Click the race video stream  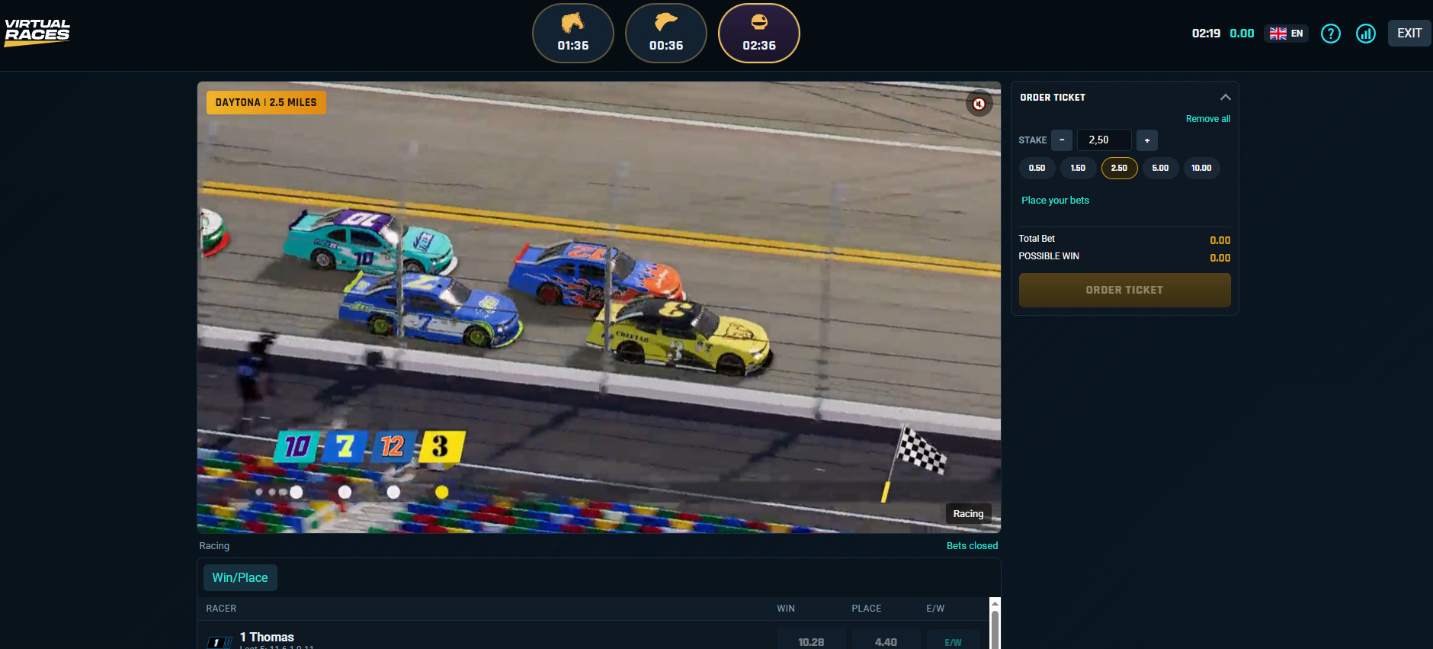(x=599, y=307)
